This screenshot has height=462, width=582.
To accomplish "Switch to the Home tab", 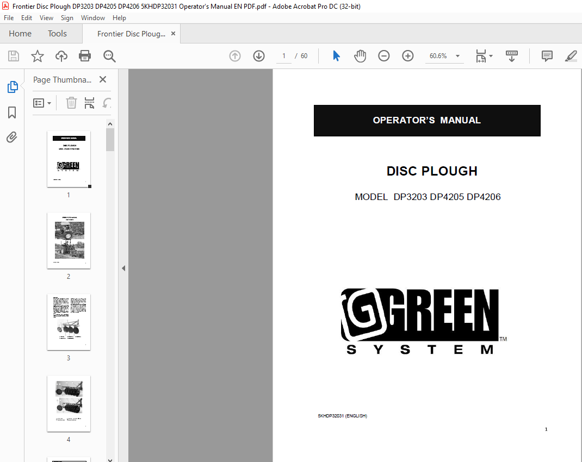I will click(x=20, y=33).
